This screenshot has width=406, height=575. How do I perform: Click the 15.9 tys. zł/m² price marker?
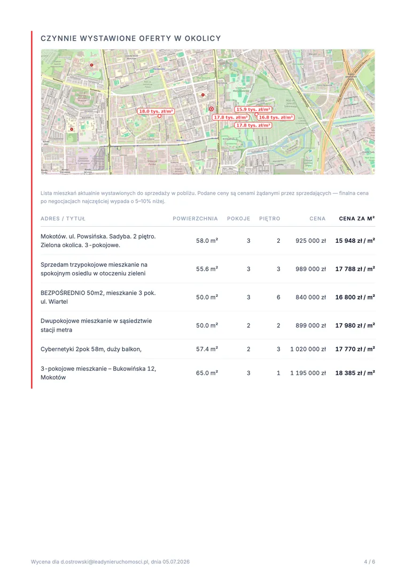point(253,109)
